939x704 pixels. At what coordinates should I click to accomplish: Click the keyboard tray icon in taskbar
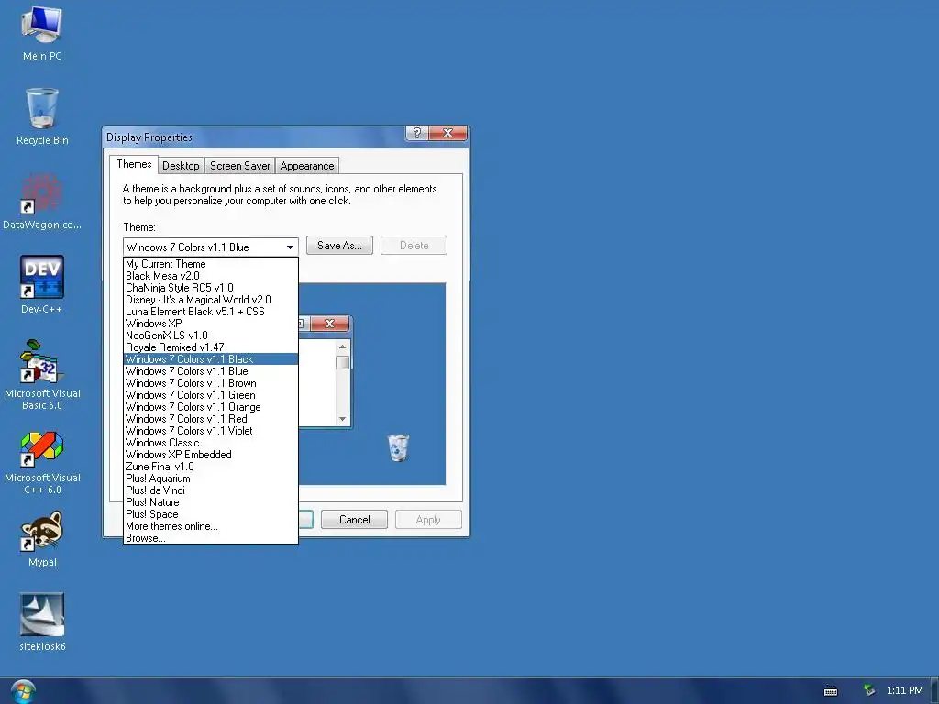point(831,691)
